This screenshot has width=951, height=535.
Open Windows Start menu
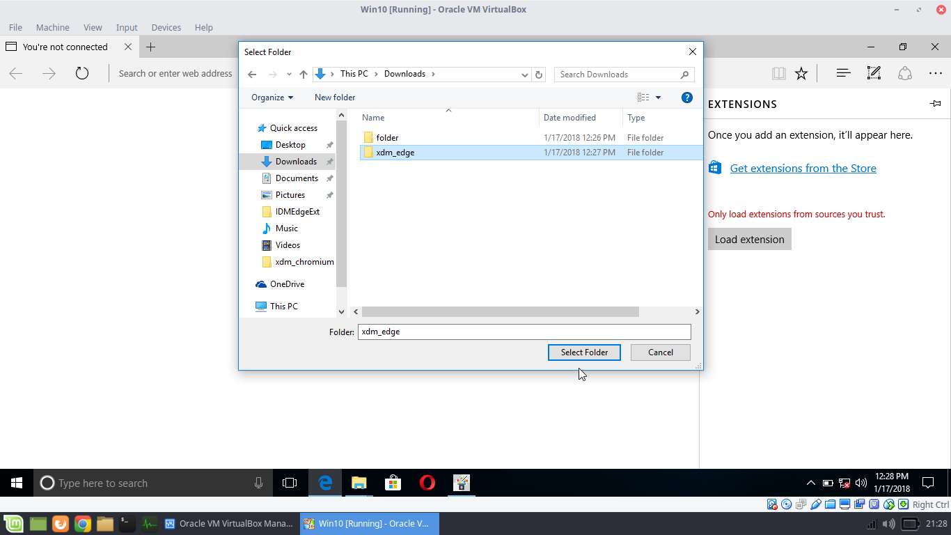tap(17, 483)
